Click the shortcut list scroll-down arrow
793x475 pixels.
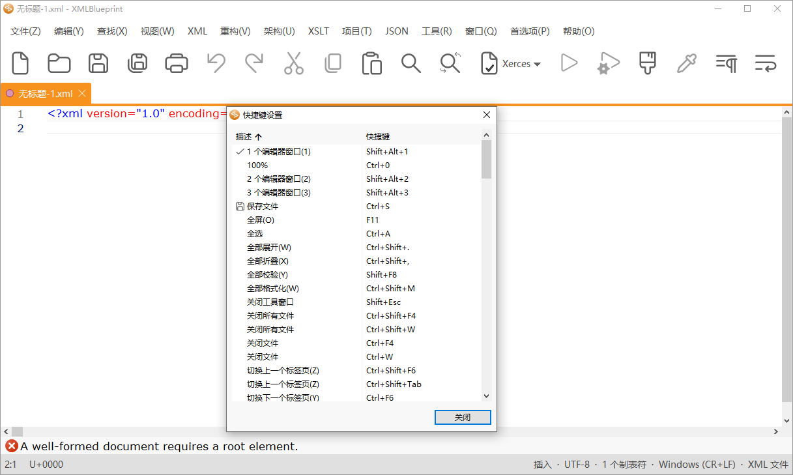486,396
